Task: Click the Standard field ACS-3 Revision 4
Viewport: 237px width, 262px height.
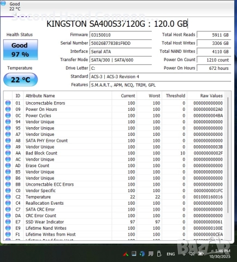Action: [161, 76]
